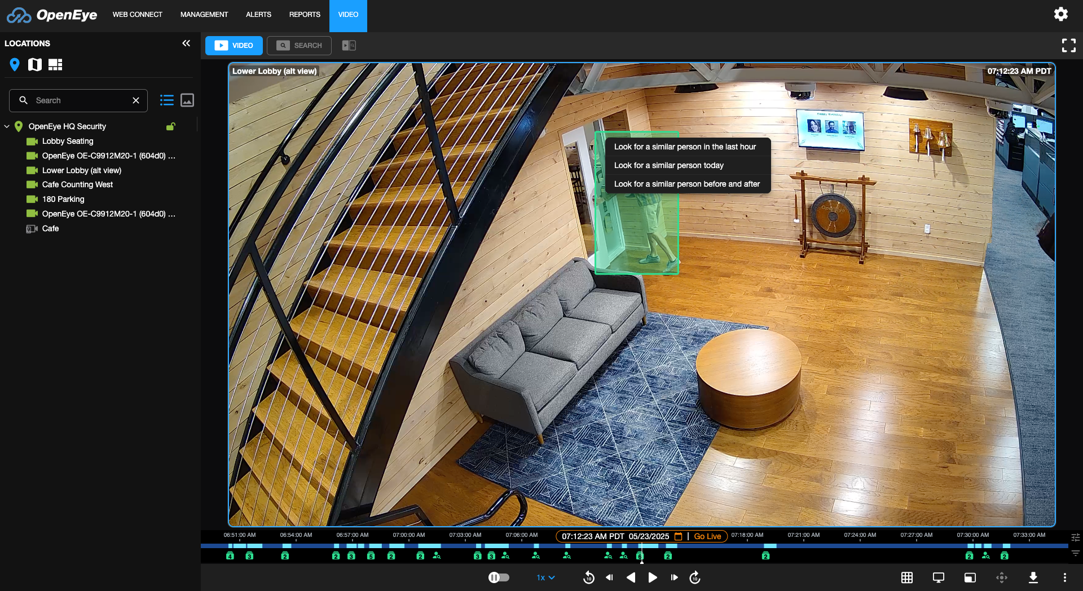1083x591 pixels.
Task: Switch camera list to thumbnail view
Action: tap(187, 100)
